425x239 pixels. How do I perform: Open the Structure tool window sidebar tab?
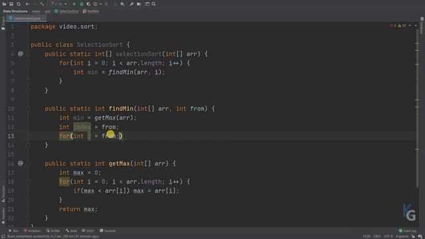click(x=3, y=194)
